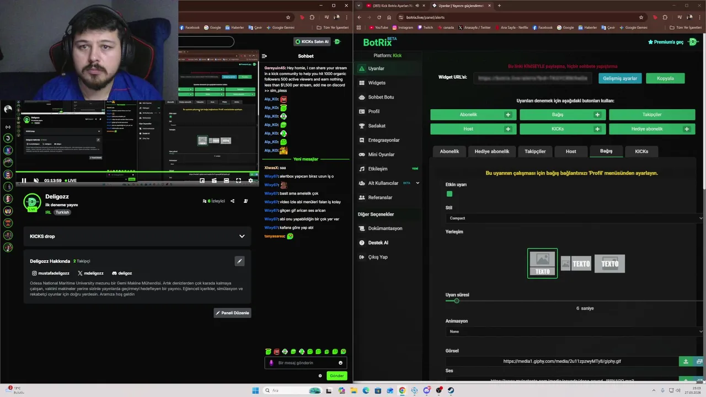Viewport: 706px width, 397px height.
Task: Open mustafadeligozz Instagram link
Action: click(51, 273)
